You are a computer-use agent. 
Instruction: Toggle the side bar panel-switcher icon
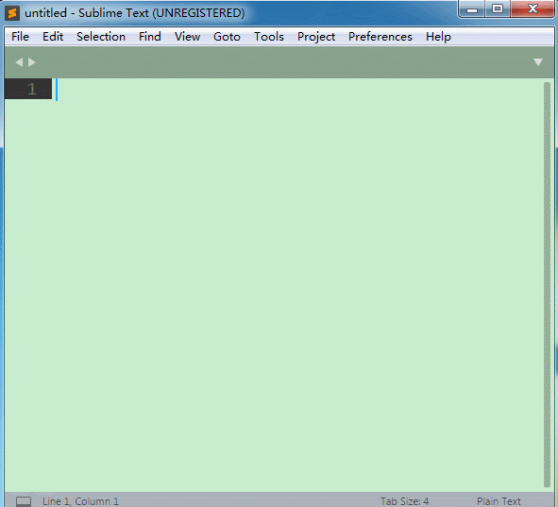point(24,501)
